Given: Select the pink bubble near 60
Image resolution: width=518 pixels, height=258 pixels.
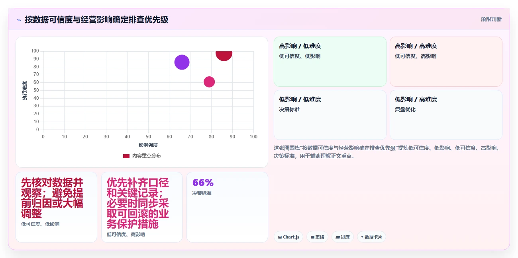Looking at the screenshot, I should point(209,82).
